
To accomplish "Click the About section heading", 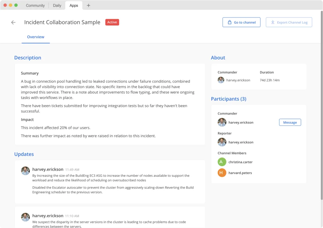I will click(218, 57).
